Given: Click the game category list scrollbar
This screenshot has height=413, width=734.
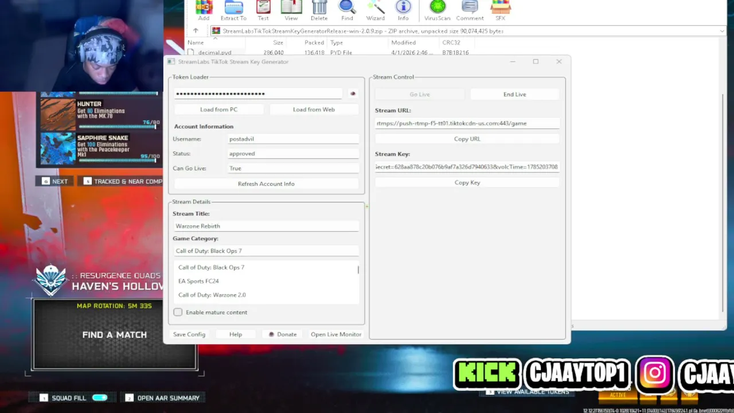Looking at the screenshot, I should click(358, 270).
